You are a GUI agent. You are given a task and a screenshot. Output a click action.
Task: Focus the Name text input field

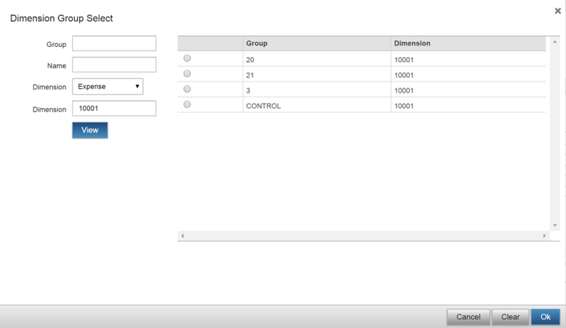click(x=114, y=65)
